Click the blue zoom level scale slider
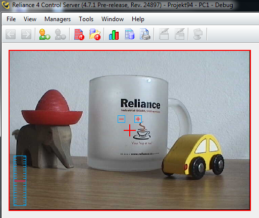The width and height of the screenshot is (259, 218). click(20, 181)
